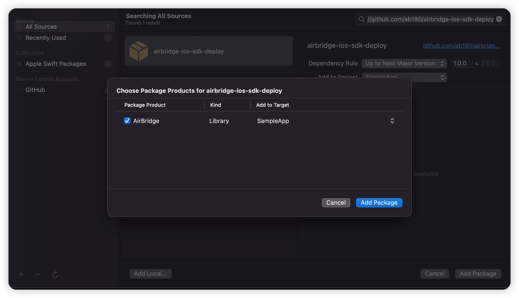Viewport: 519px width, 298px height.
Task: Click the GitHub account icon
Action: (x=19, y=90)
